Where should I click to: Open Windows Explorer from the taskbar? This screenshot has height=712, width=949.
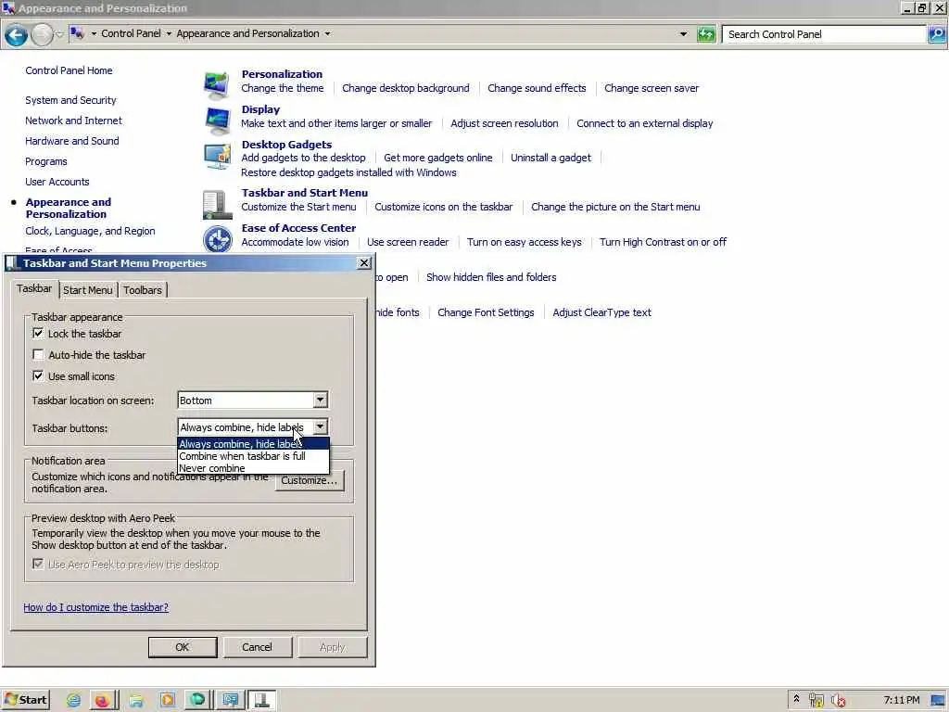[x=136, y=700]
